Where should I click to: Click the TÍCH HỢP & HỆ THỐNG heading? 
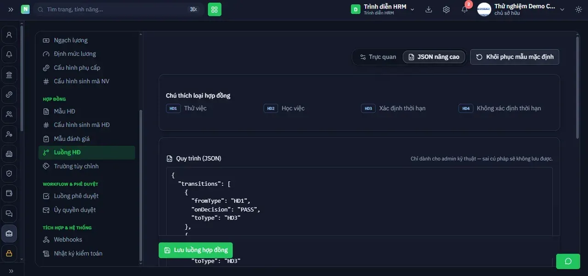pos(67,228)
